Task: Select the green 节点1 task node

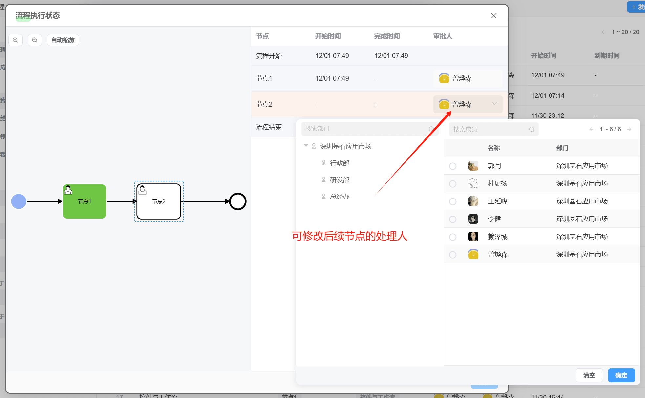Action: 84,201
